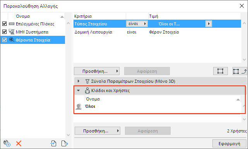
Task: Open the lower Προσθήκη... users dropdown button
Action: (97, 131)
